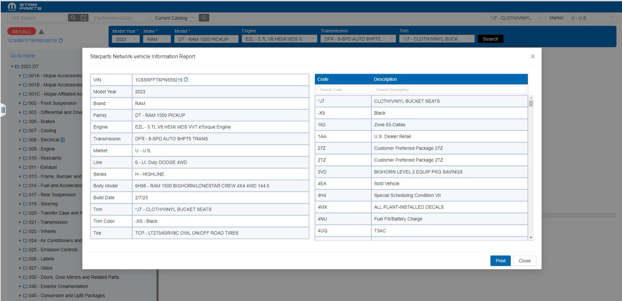Click the Search Code filter field

tap(343, 90)
